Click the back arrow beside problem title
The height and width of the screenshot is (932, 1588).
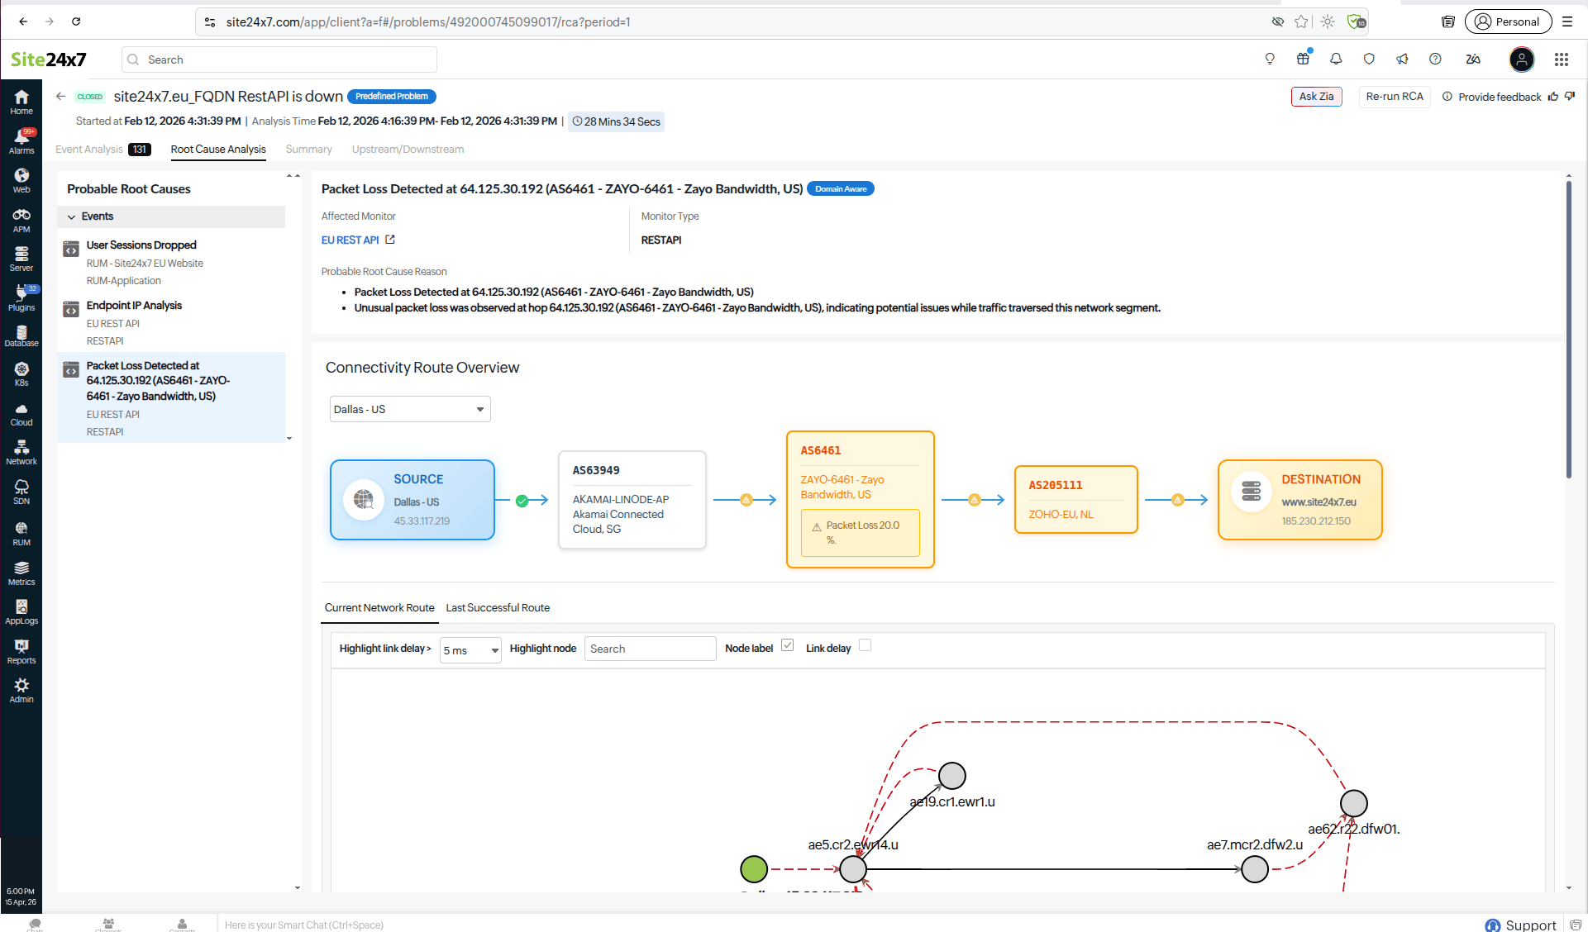(x=60, y=97)
